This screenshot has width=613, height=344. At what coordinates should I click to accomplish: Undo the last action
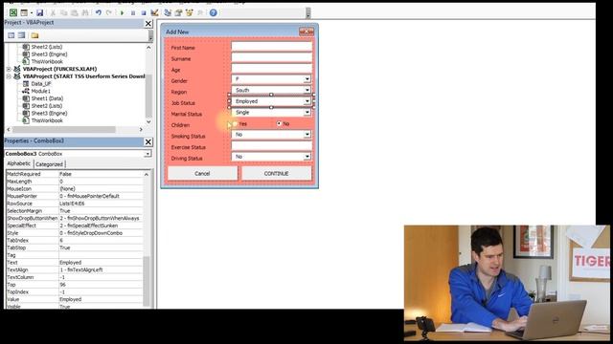pyautogui.click(x=98, y=12)
